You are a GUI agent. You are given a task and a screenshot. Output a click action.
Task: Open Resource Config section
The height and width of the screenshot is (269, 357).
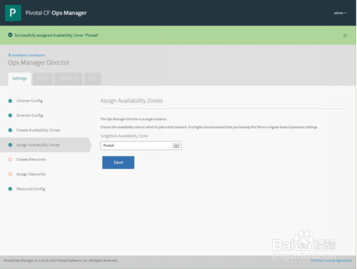(x=30, y=189)
